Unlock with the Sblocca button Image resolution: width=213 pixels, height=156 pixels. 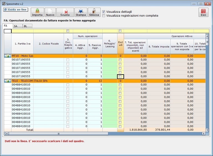click(94, 12)
